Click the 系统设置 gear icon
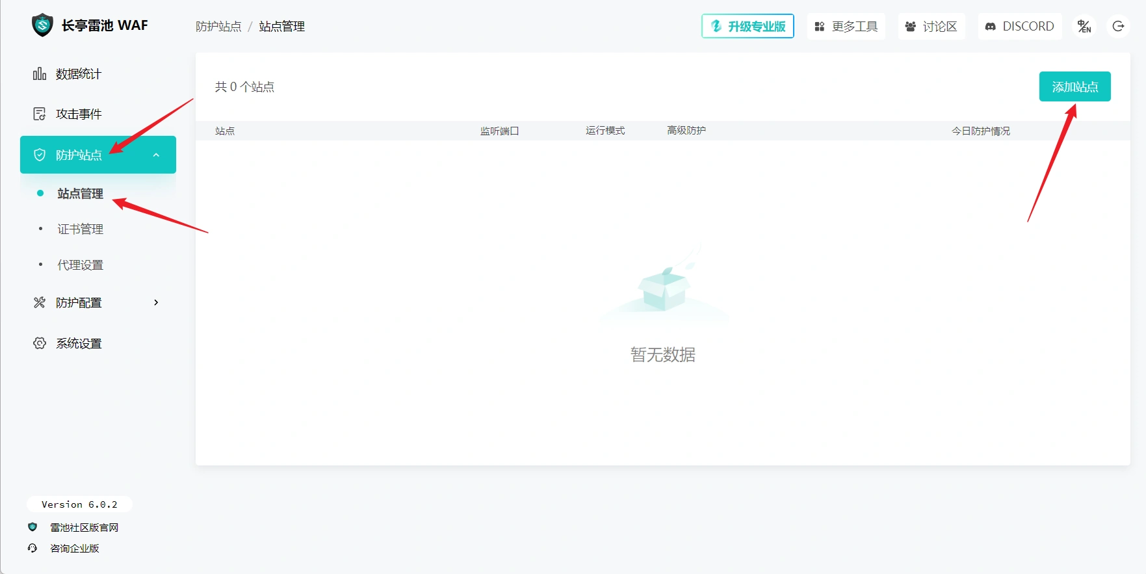 click(40, 343)
